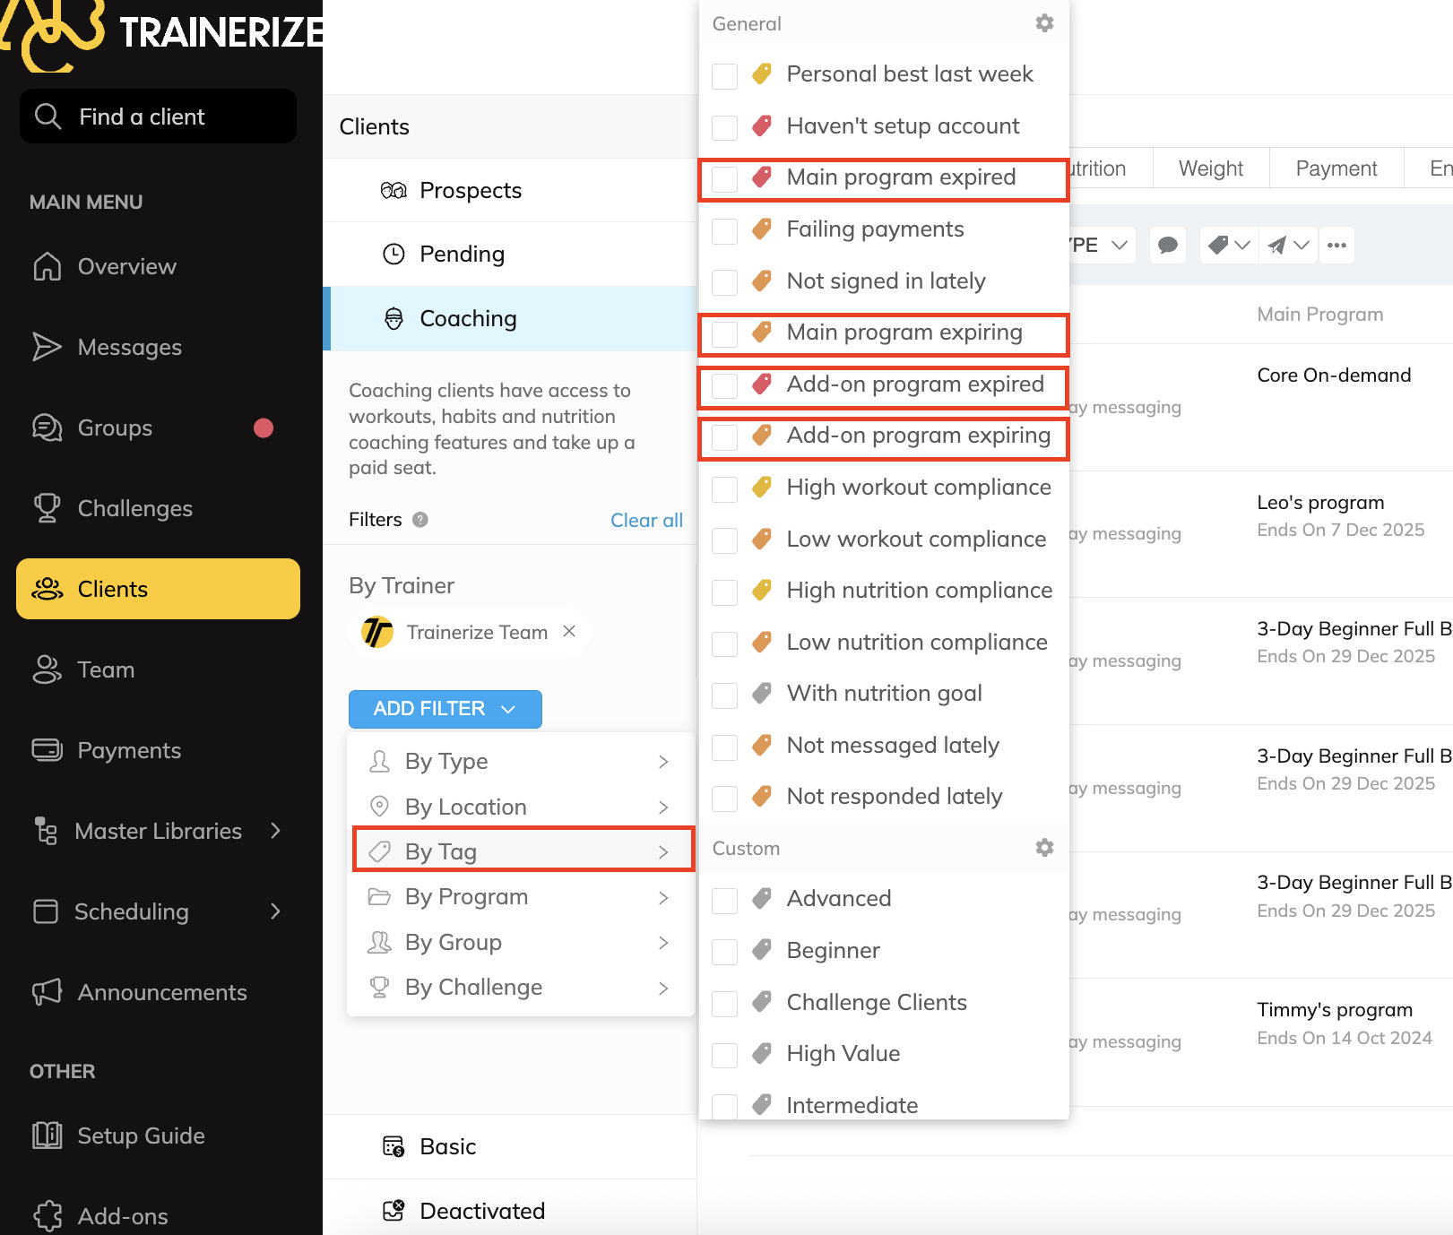Open the General tags settings gear
This screenshot has width=1453, height=1235.
1044,23
